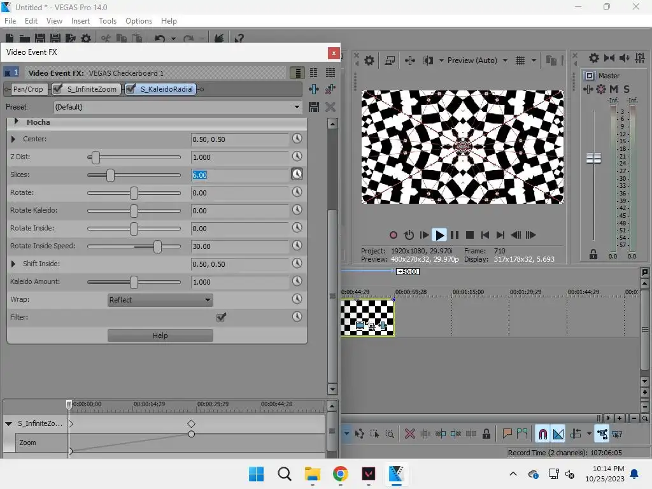Click the Slices value field 6.00
Viewport: 652px width, 489px height.
click(x=239, y=175)
